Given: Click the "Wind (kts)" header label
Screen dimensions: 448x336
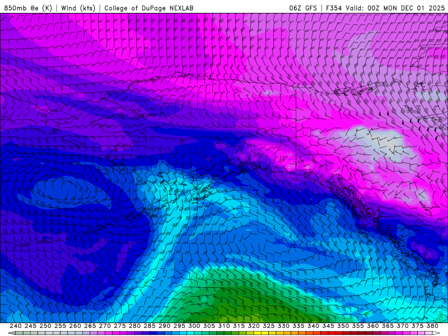Looking at the screenshot, I should point(78,8).
